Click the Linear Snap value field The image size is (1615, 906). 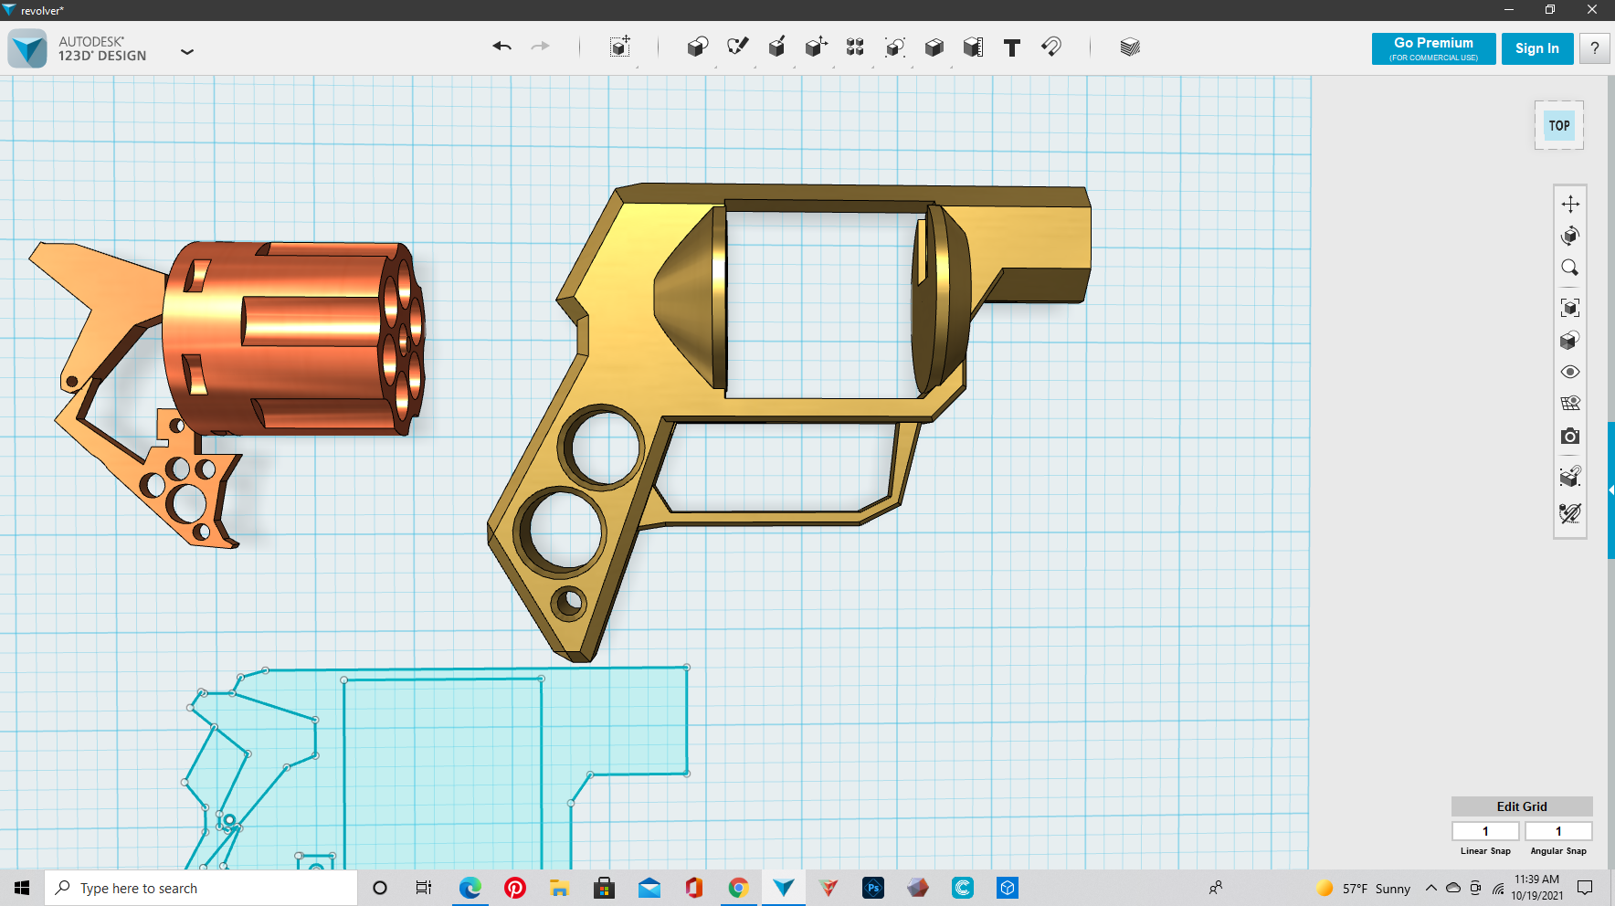1485,830
